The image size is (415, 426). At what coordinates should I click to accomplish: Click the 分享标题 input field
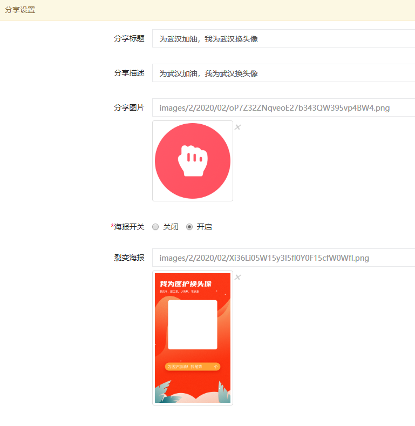(283, 38)
